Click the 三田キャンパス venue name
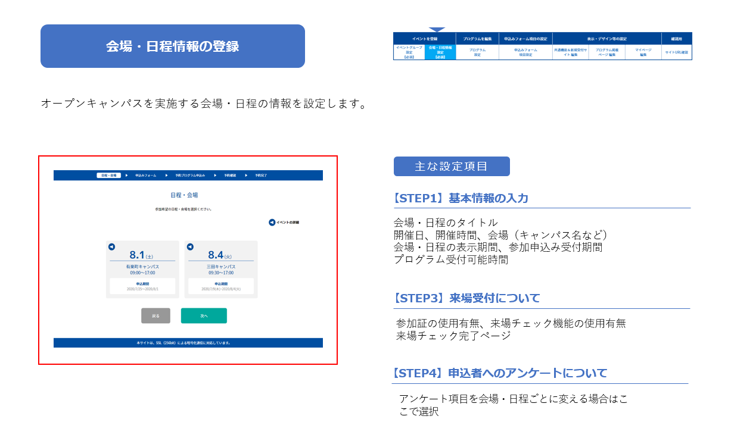The image size is (731, 441). coord(221,267)
